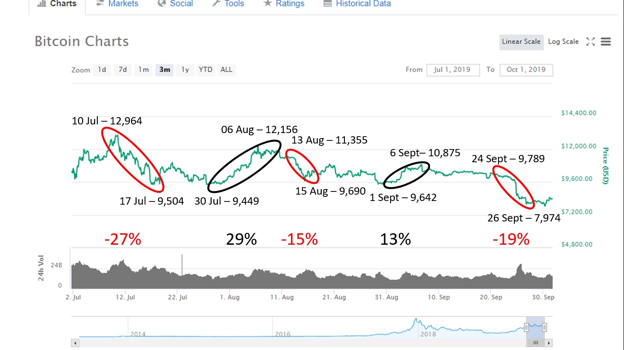Click the 2. Jul date axis label
This screenshot has width=624, height=350.
click(x=73, y=297)
